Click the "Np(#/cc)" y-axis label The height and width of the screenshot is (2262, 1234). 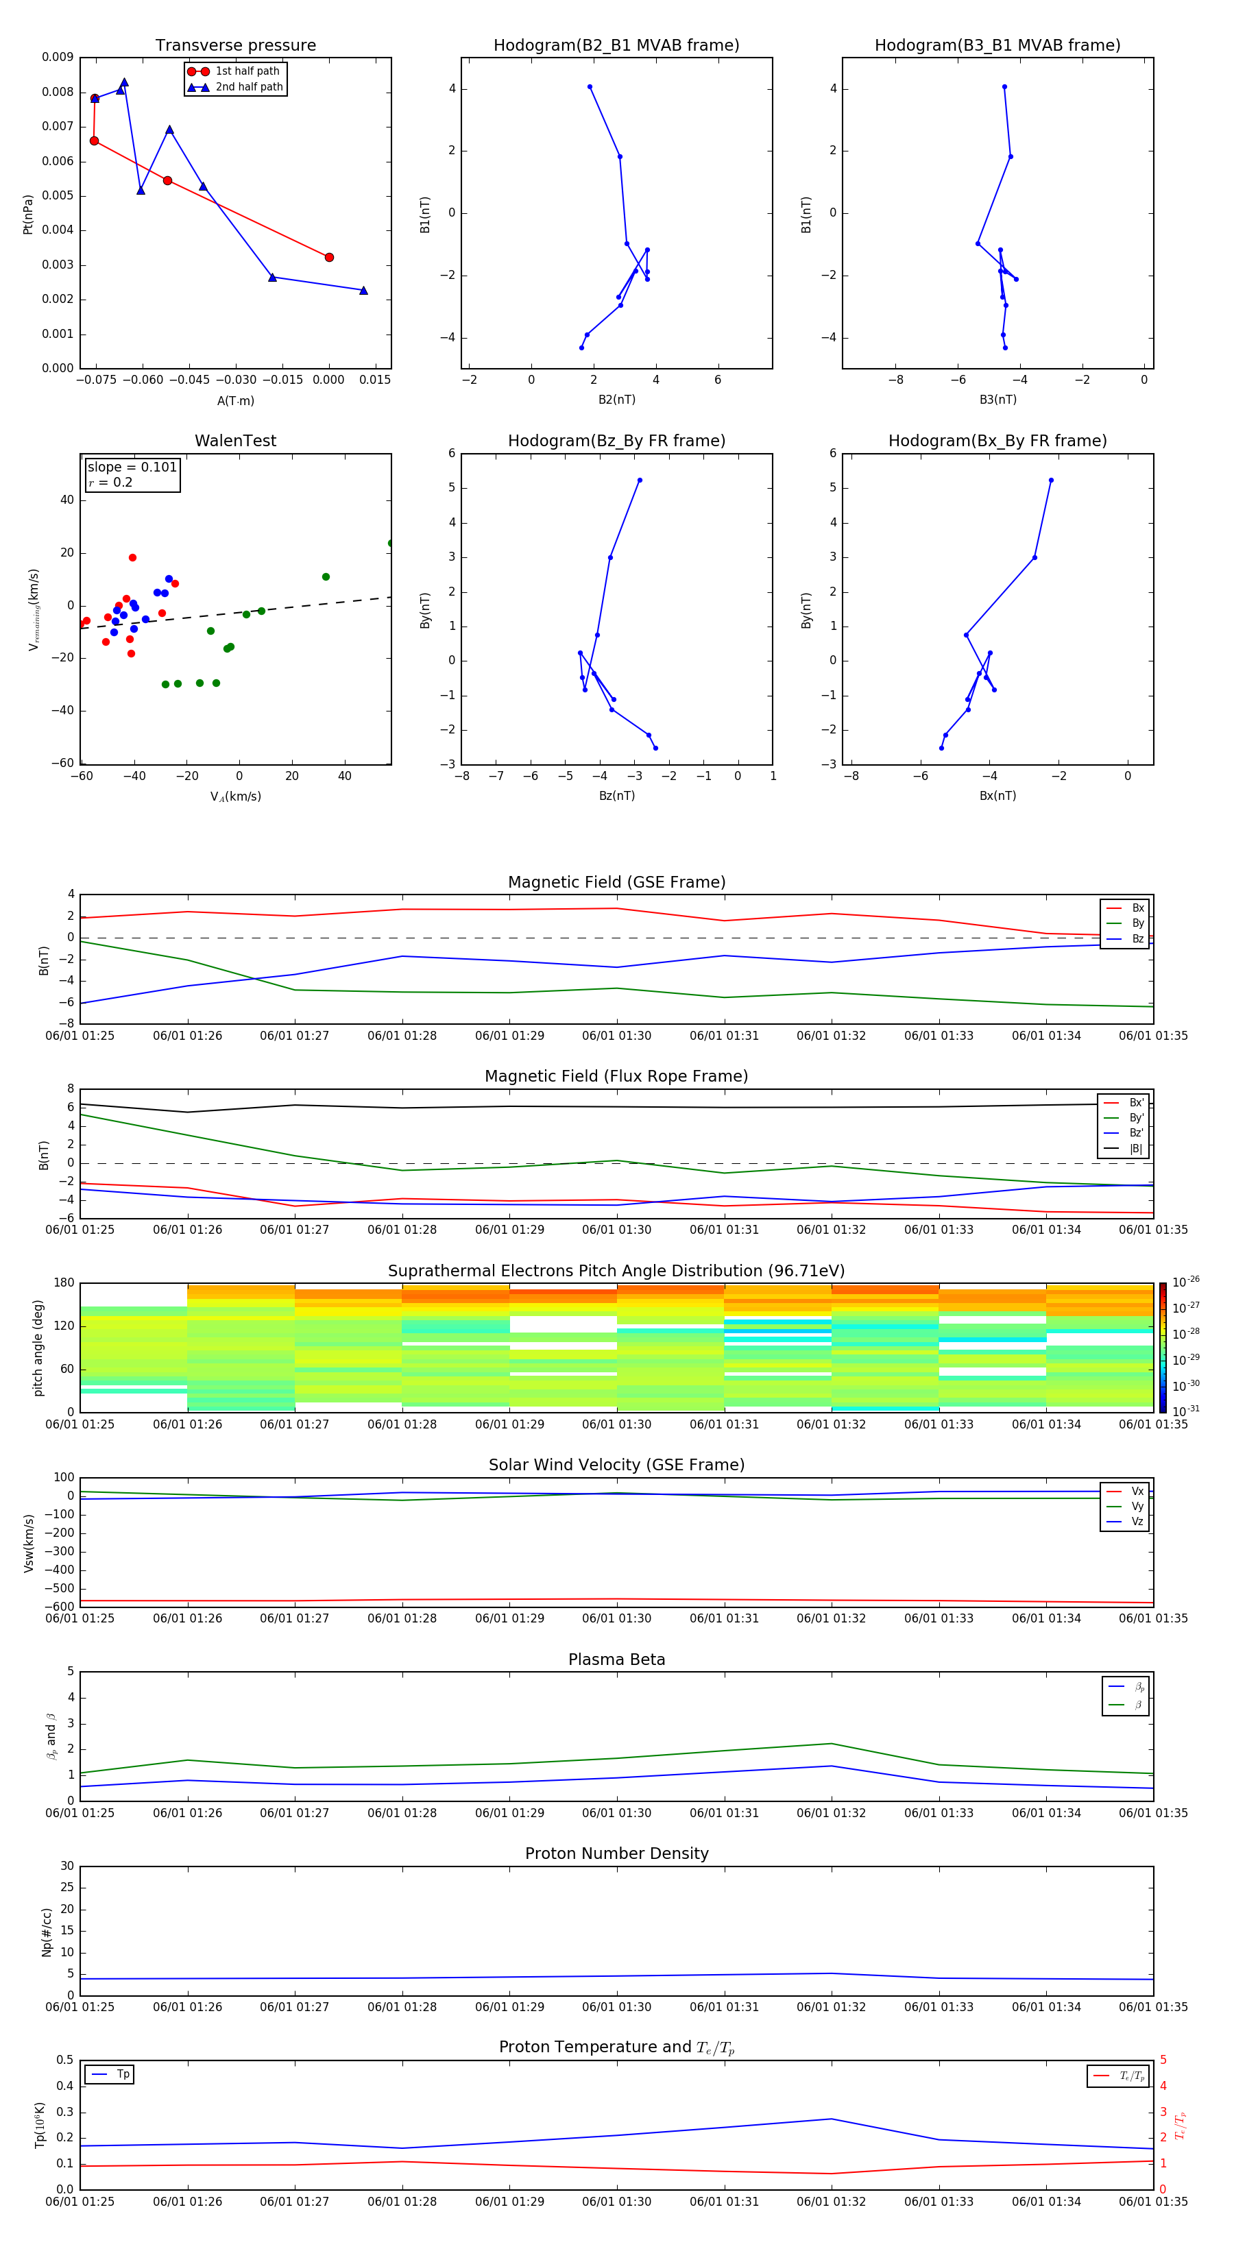pos(47,1932)
